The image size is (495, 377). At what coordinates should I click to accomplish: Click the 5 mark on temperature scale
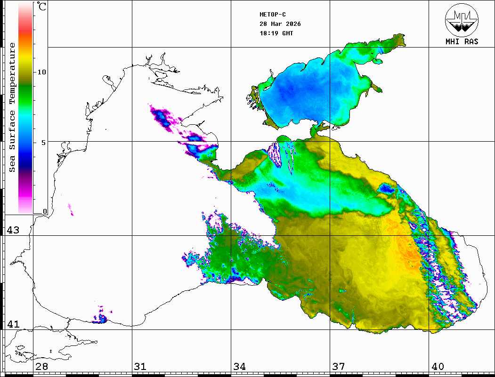click(44, 142)
